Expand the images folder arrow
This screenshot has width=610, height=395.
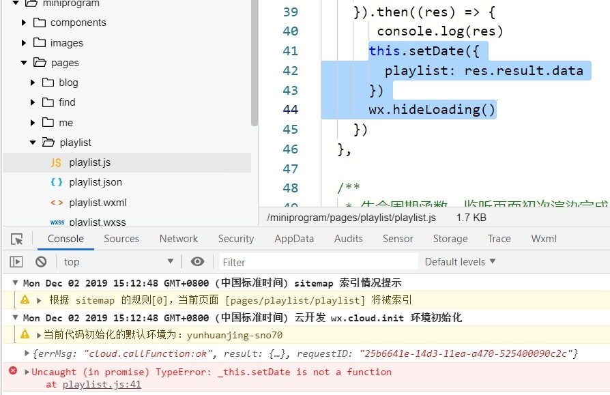coord(24,43)
